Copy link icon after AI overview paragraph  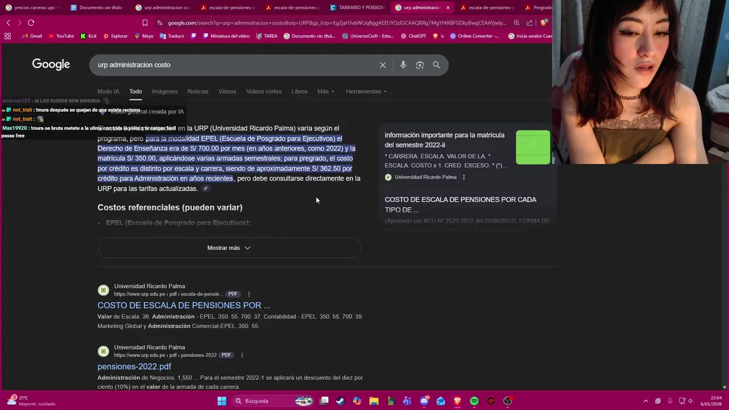(x=206, y=188)
